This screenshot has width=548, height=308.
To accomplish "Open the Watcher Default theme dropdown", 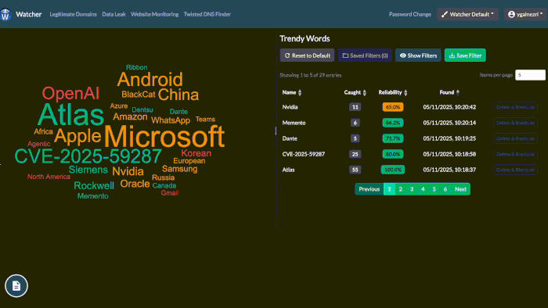I will click(467, 14).
